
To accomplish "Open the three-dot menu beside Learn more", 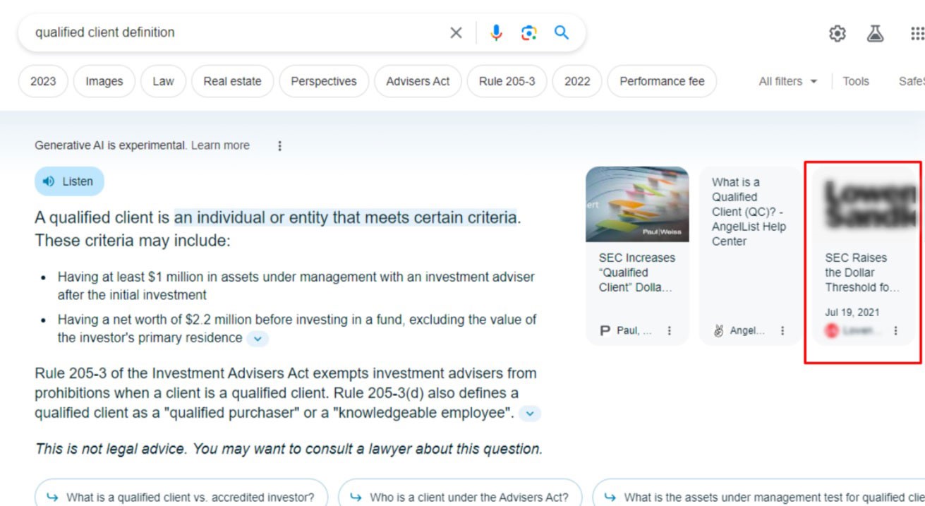I will point(280,145).
